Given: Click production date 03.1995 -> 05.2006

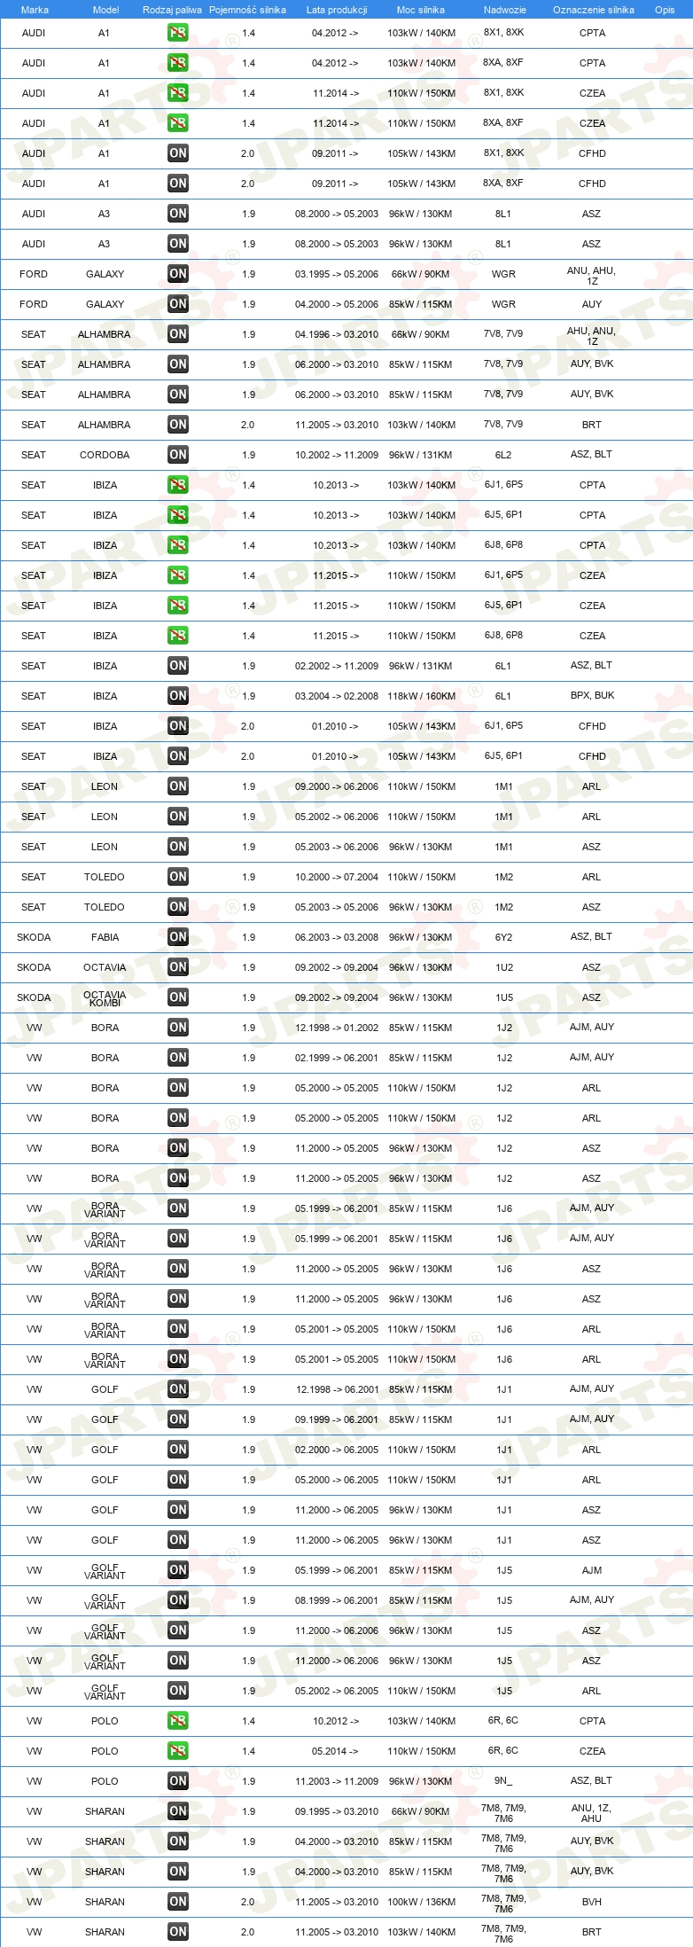Looking at the screenshot, I should [x=337, y=274].
